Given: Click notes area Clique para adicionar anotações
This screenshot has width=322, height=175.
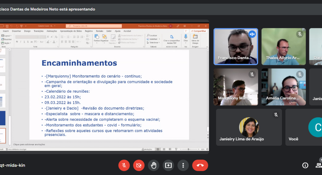Looking at the screenshot, I should coord(29,145).
